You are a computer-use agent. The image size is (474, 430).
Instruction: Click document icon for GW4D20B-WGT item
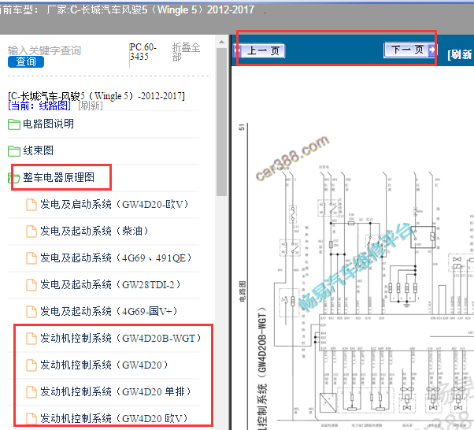pyautogui.click(x=31, y=339)
